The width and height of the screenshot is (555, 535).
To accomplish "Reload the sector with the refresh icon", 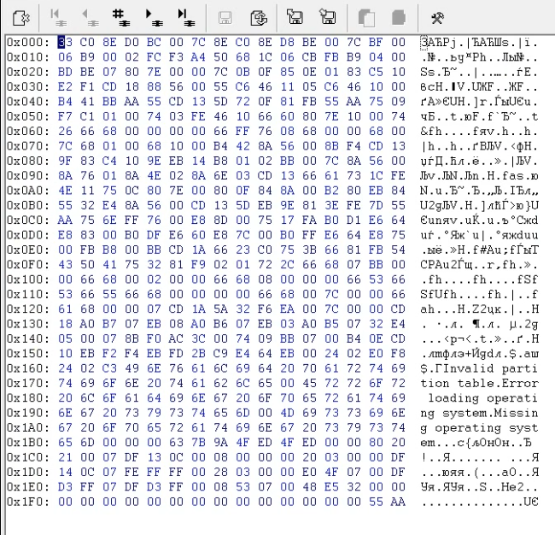I will (x=257, y=16).
